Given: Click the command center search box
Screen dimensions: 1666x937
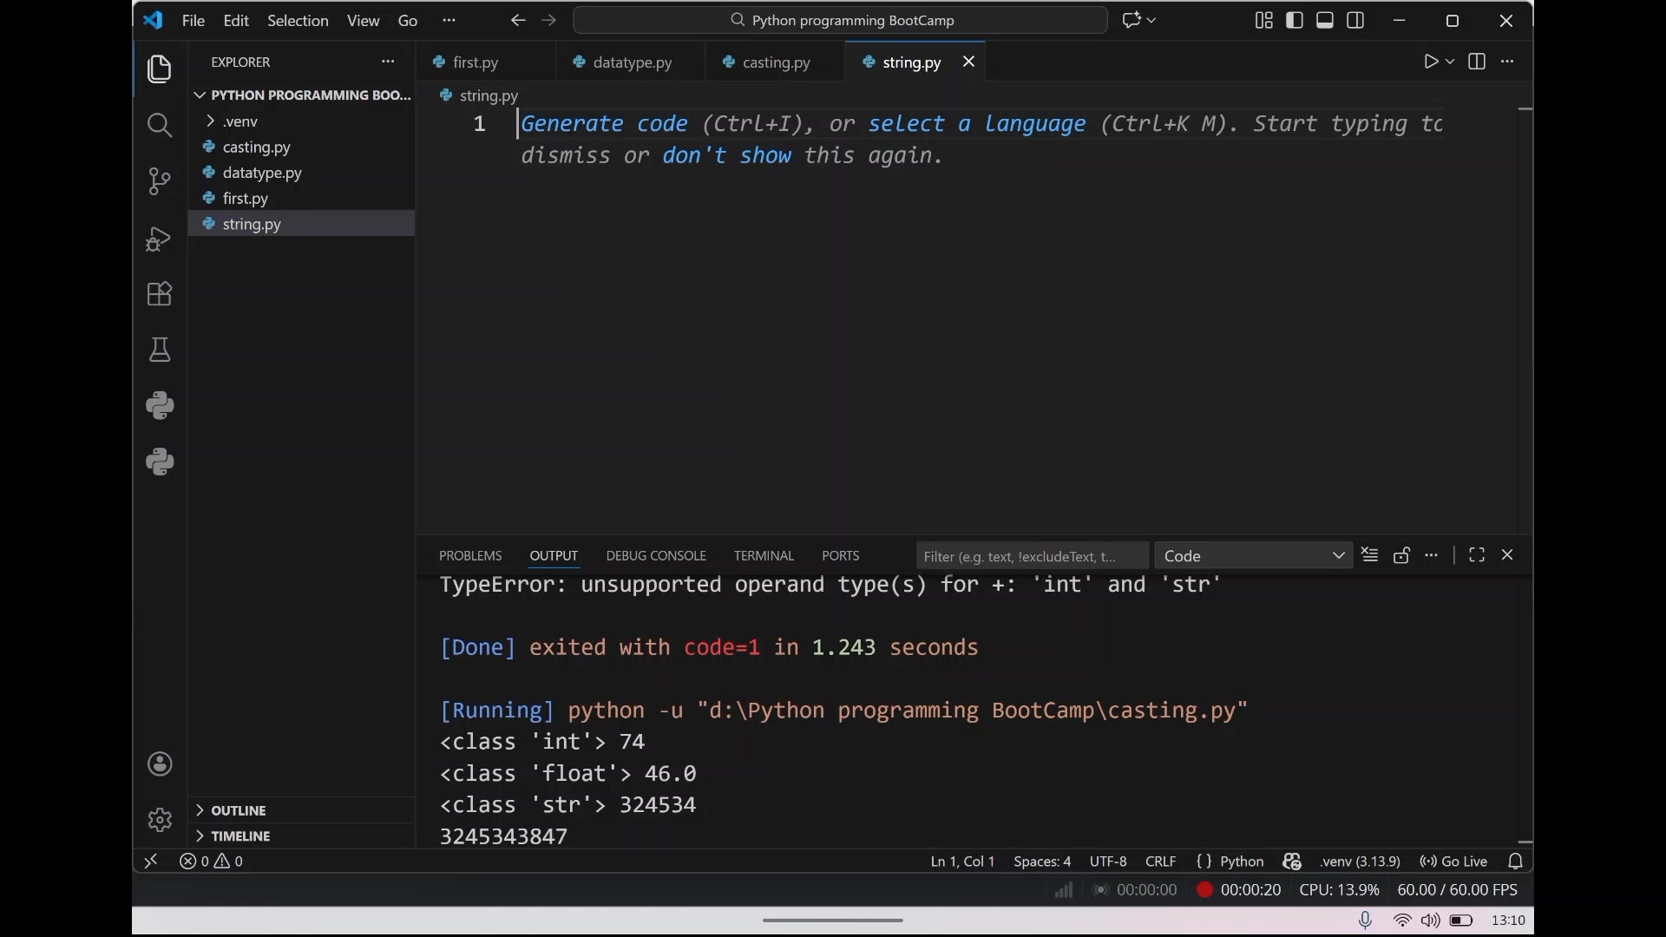Looking at the screenshot, I should point(840,20).
